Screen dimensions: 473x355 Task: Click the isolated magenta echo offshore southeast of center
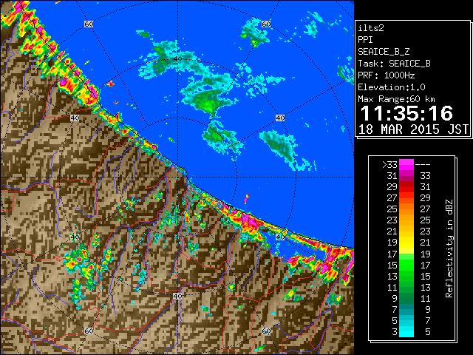246,198
